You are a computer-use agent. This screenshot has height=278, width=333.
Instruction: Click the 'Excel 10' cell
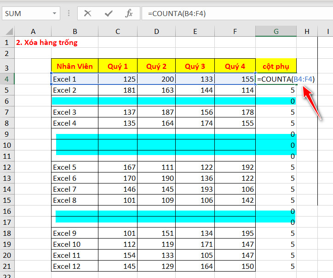tap(75, 245)
